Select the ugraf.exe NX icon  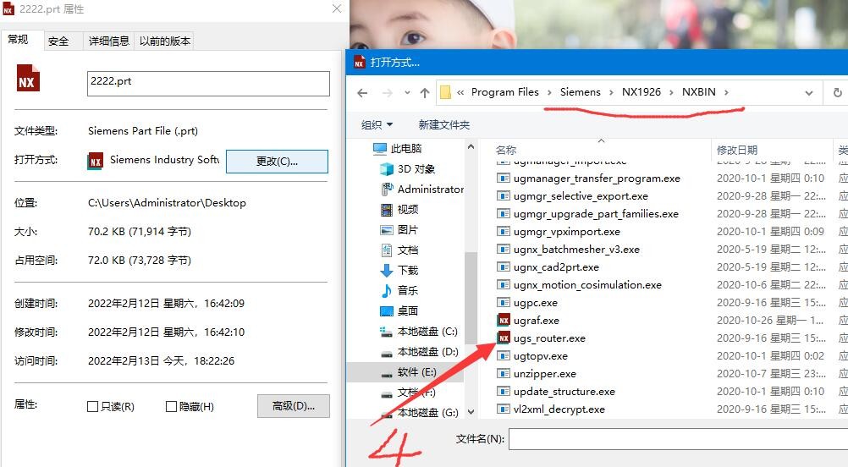point(504,321)
